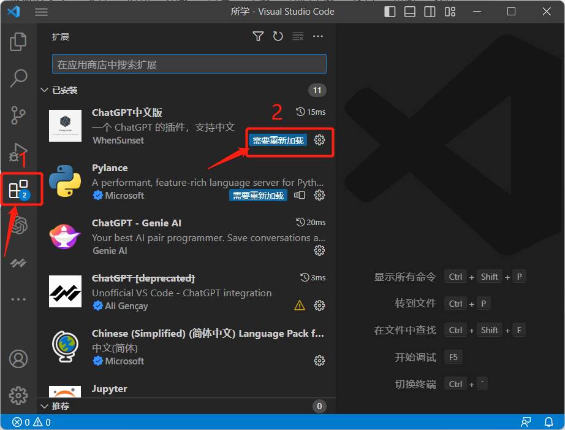Open the Pylance extension title

(110, 167)
